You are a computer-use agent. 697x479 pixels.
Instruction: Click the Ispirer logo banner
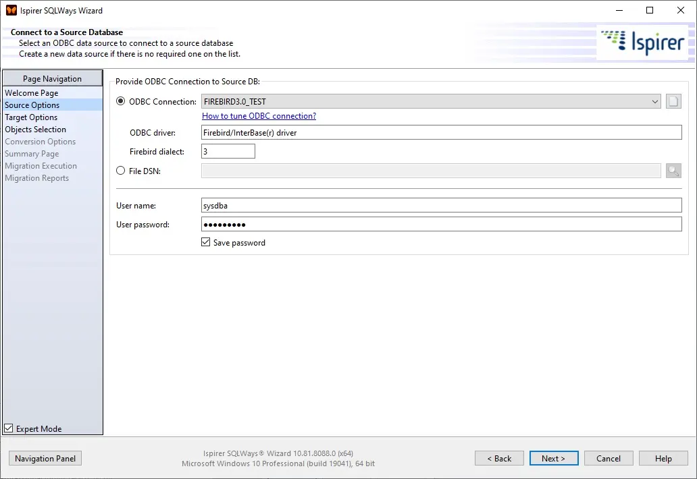[x=642, y=43]
